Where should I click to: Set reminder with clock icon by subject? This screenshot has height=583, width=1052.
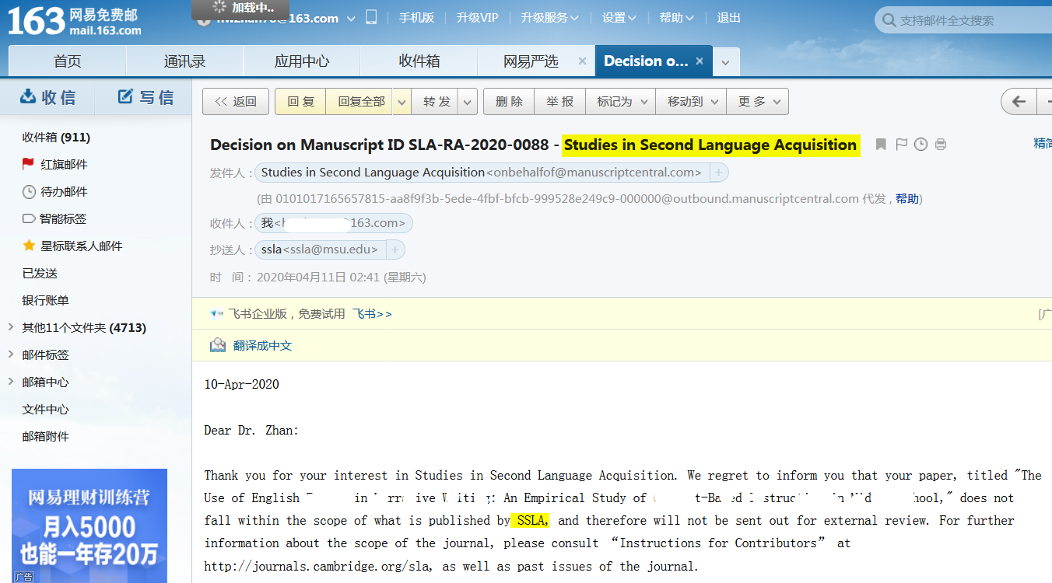click(920, 145)
